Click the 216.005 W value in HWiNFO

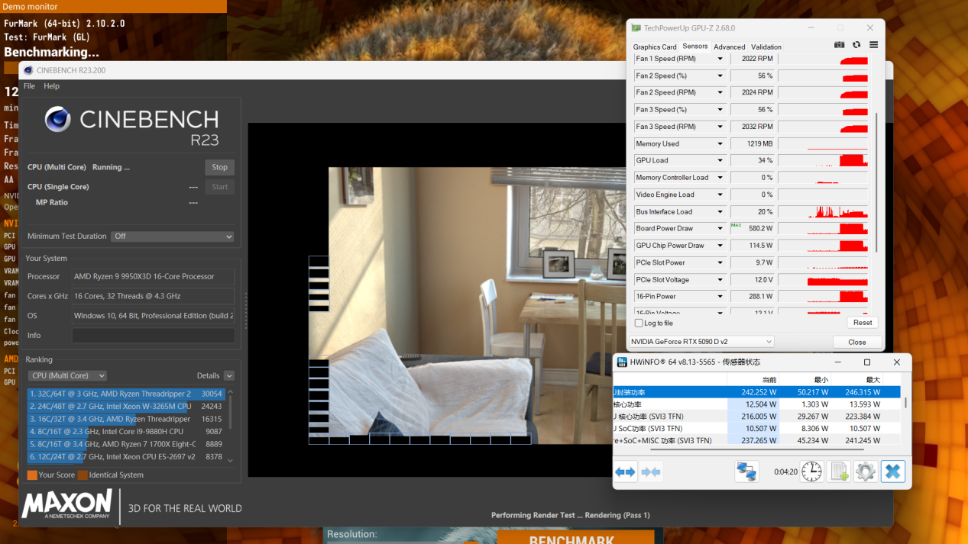(758, 417)
